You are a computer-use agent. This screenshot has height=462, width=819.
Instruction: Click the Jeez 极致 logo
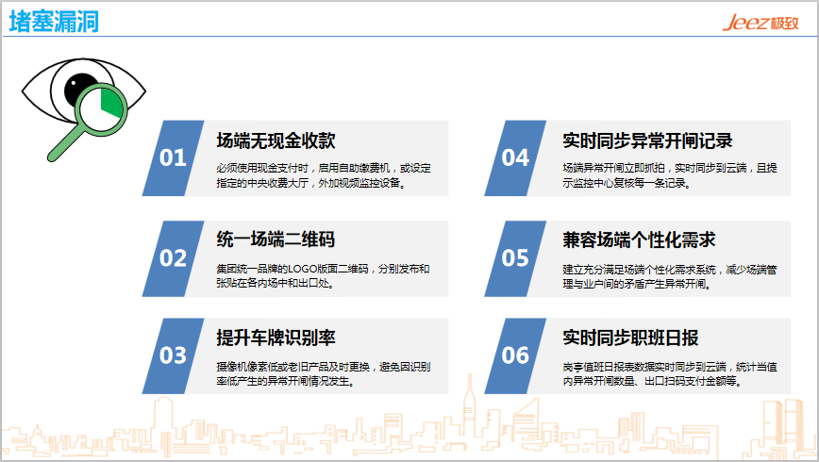tap(760, 23)
